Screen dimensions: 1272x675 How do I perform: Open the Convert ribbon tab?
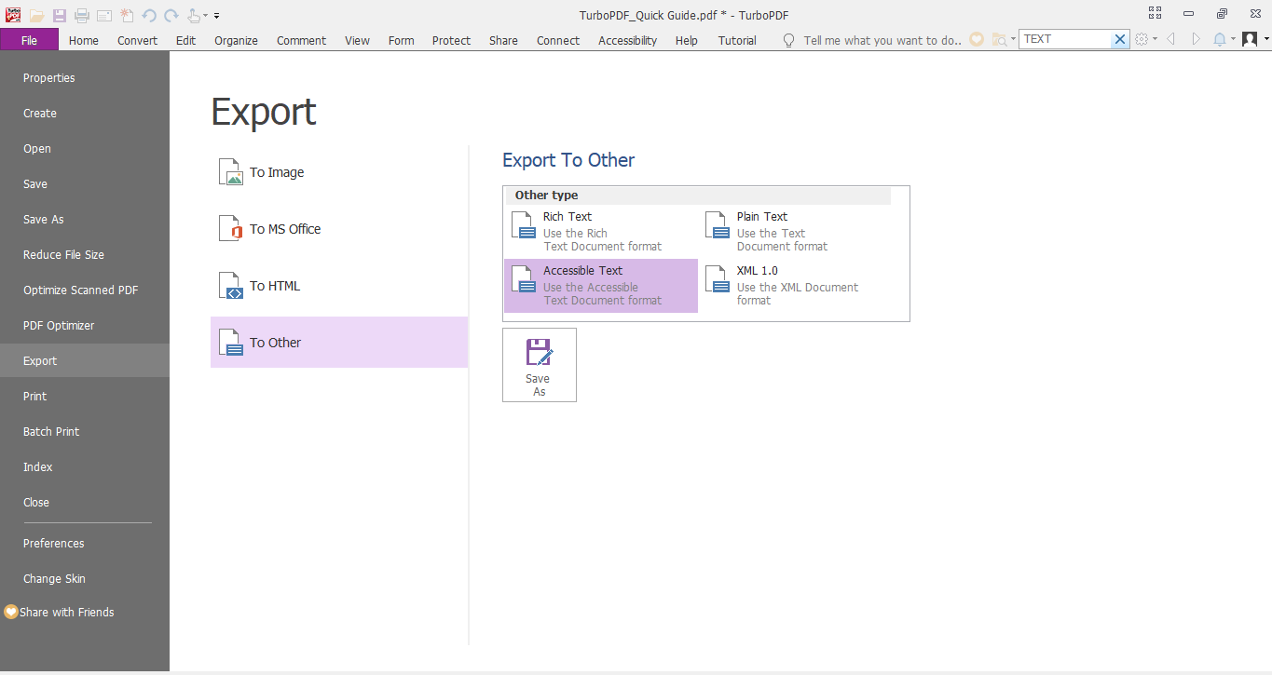(x=137, y=40)
